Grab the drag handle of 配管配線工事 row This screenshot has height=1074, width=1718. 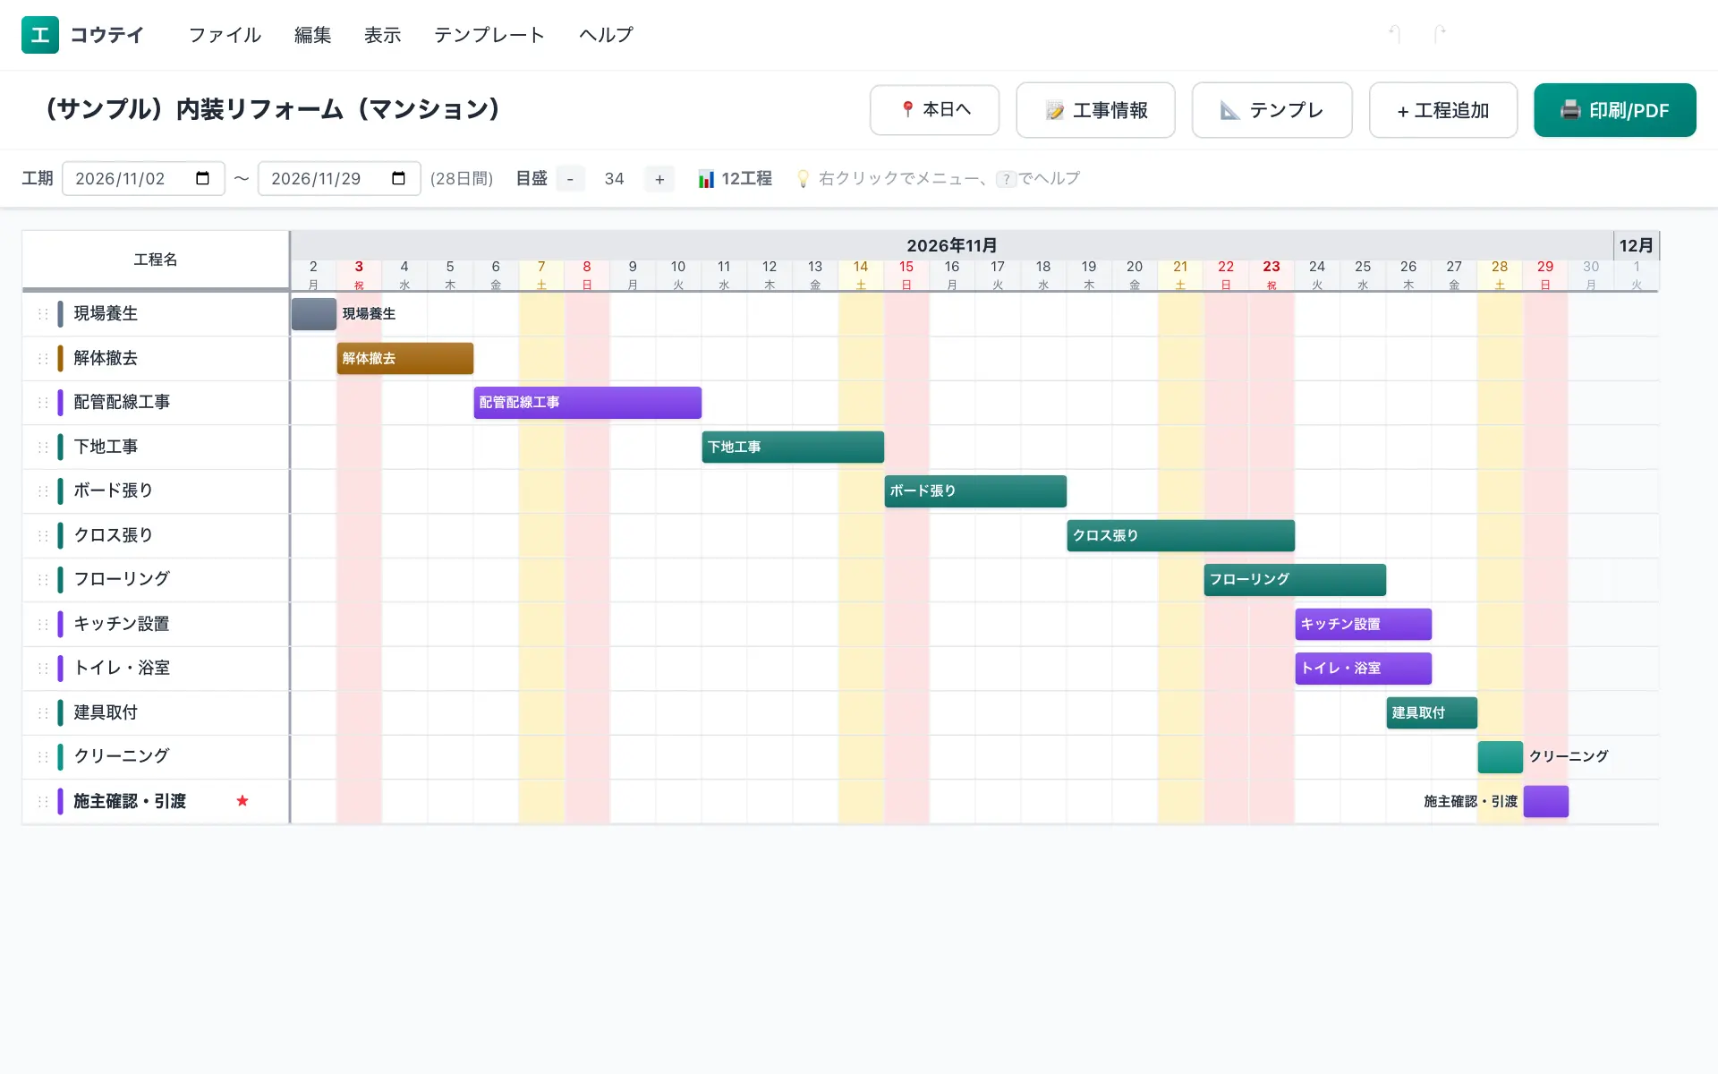tap(43, 403)
